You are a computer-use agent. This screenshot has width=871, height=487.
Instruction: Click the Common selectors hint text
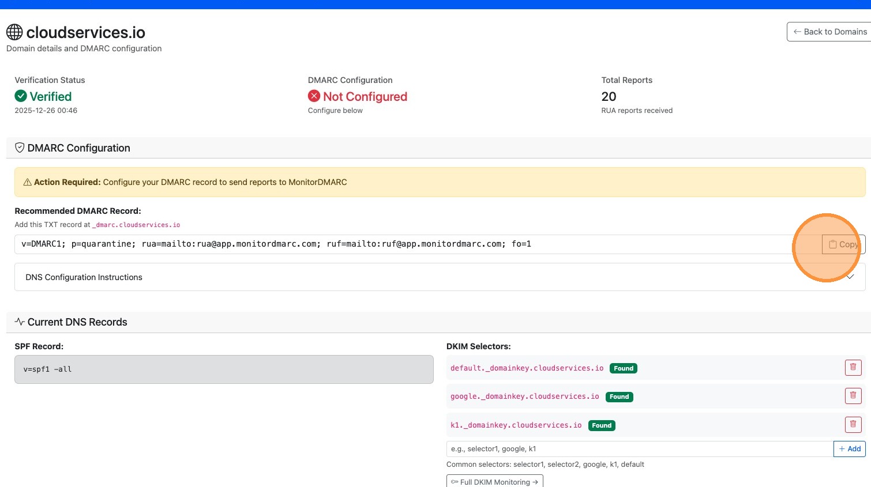point(545,465)
